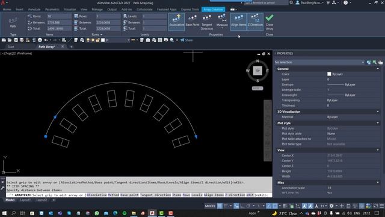Image resolution: width=385 pixels, height=217 pixels.
Task: Click the status bar customization hamburger icon
Action: (x=382, y=206)
